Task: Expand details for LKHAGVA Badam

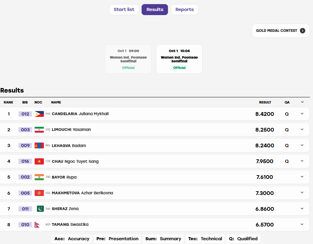Action: point(302,145)
